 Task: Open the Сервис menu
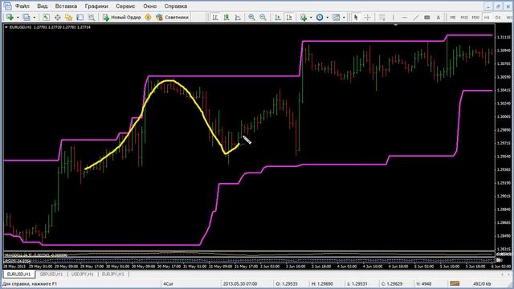(x=125, y=6)
